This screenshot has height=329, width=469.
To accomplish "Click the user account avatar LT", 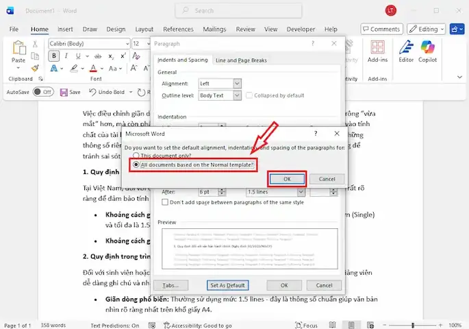I will (x=390, y=11).
